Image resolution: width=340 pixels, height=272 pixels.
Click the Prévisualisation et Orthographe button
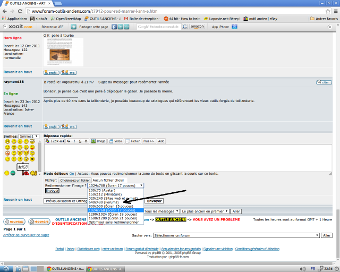(66, 201)
